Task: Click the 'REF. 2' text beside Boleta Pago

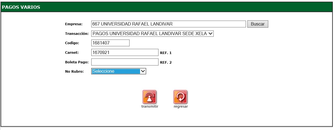Action: click(166, 62)
